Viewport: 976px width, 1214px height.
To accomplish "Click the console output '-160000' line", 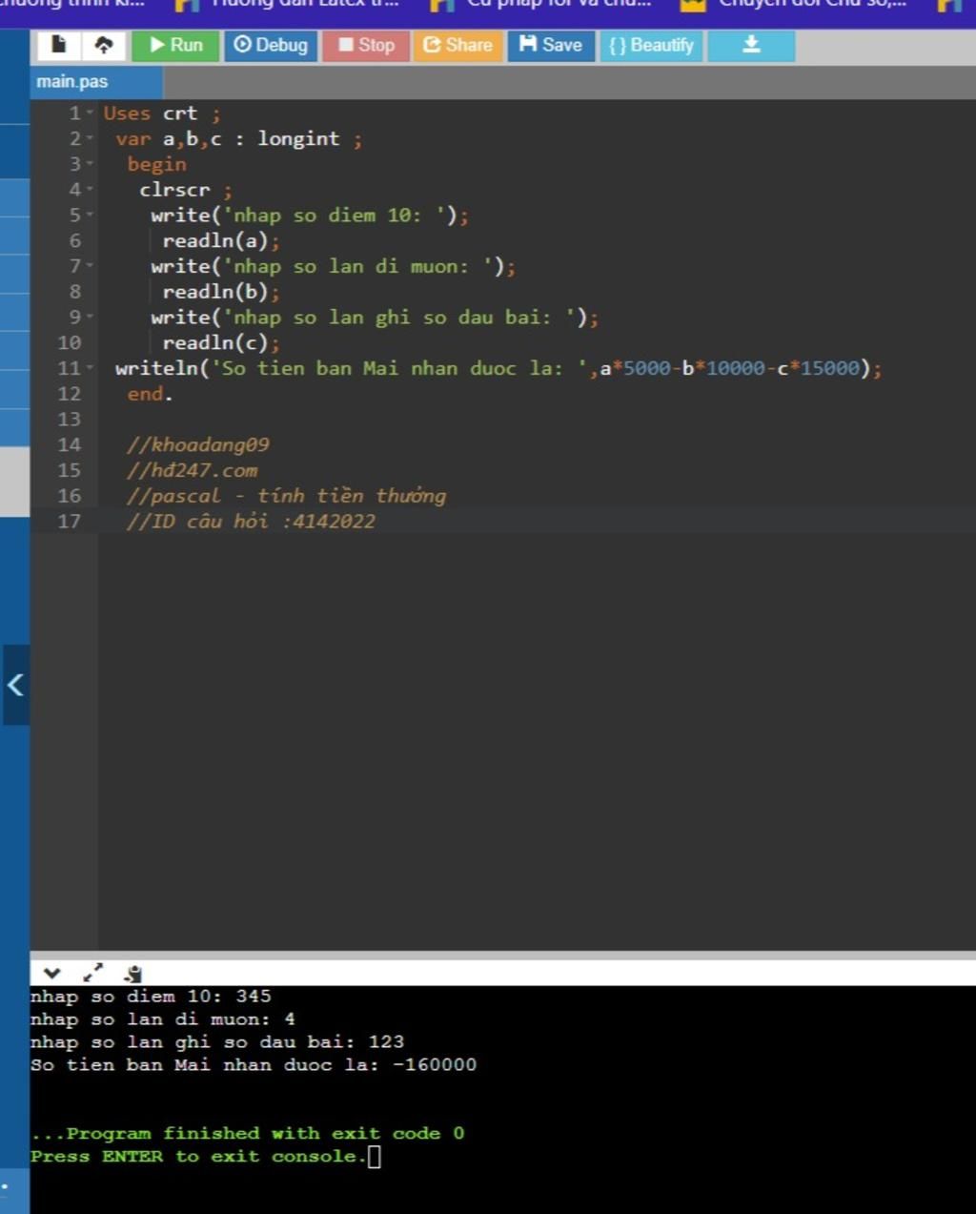I will click(x=254, y=1065).
